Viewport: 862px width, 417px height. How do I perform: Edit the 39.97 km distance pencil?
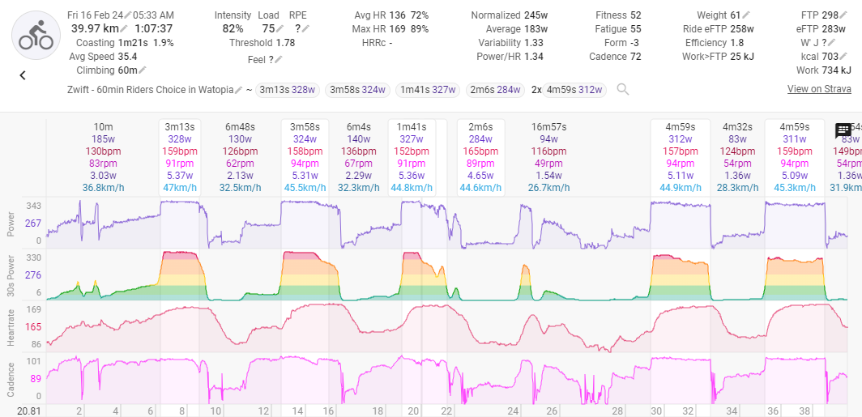pos(124,28)
